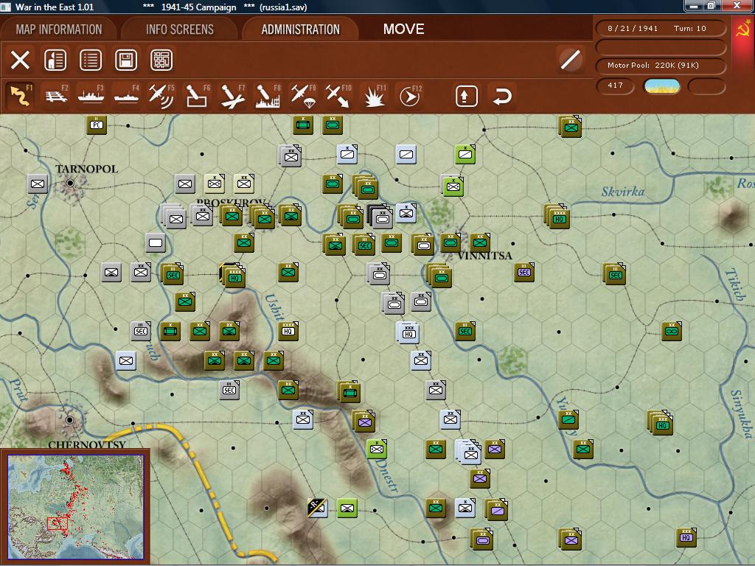755x566 pixels.
Task: Select the PC unit counter on map
Action: pyautogui.click(x=97, y=125)
